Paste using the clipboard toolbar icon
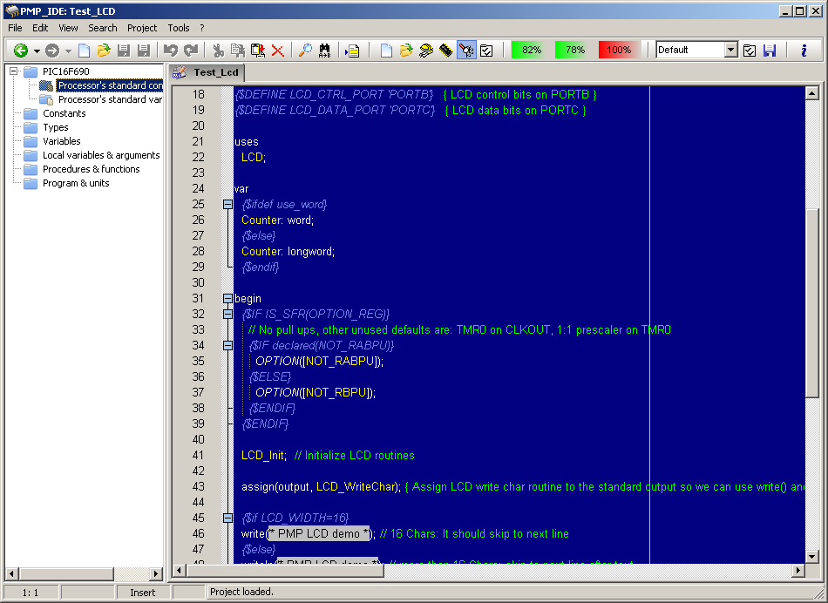Image resolution: width=828 pixels, height=603 pixels. coord(258,51)
